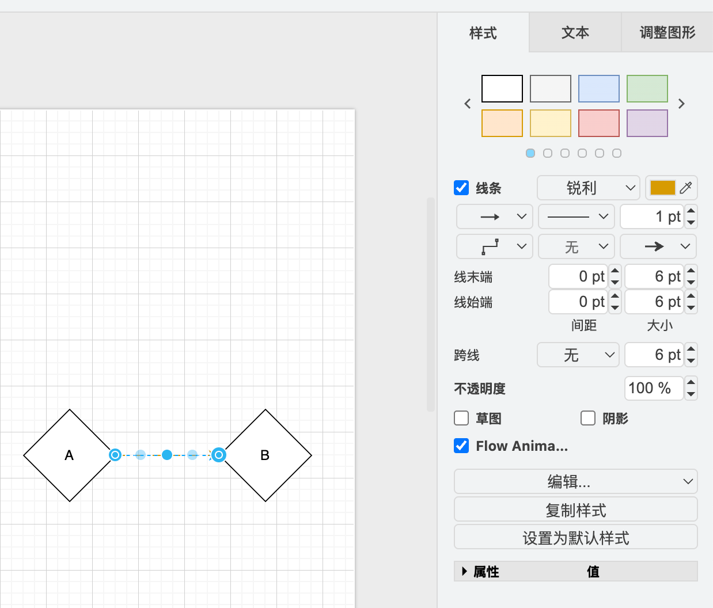The width and height of the screenshot is (713, 608).
Task: Open the waypoint connector style picker
Action: click(x=494, y=246)
